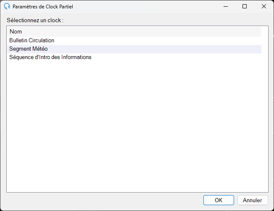
Task: Pick Séquence d'Intro des Informations clock
Action: coord(134,57)
